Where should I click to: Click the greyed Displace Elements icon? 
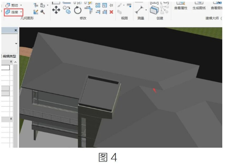[x=119, y=12]
